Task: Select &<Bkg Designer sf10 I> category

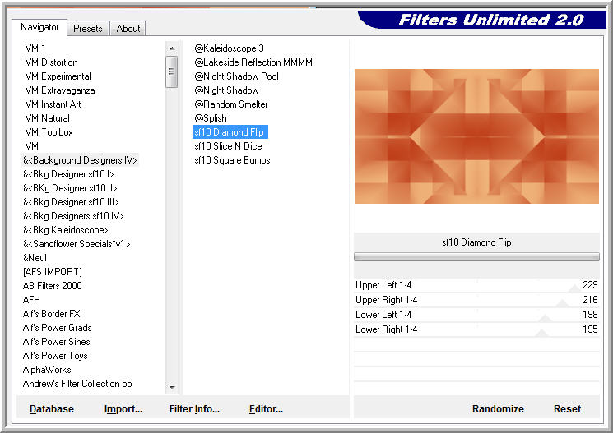Action: pos(68,173)
